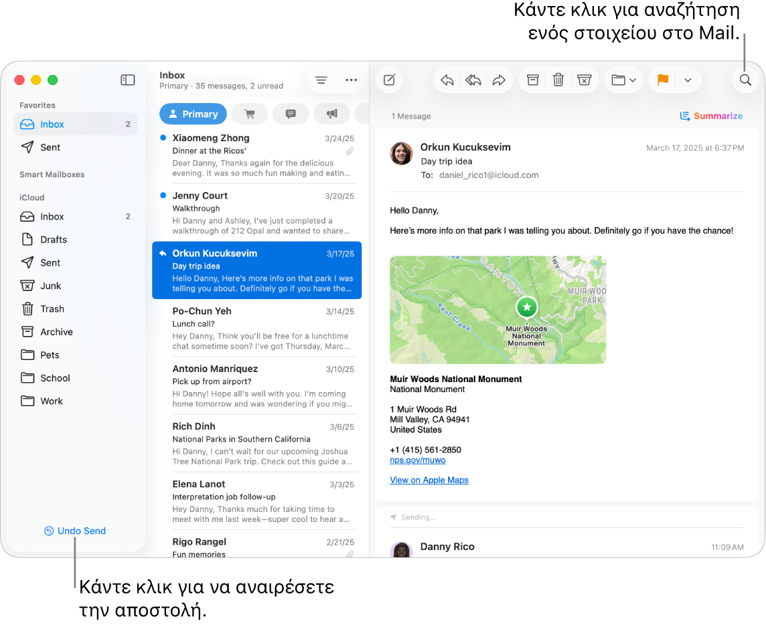
Task: Click Undo Send in the sidebar
Action: click(75, 531)
